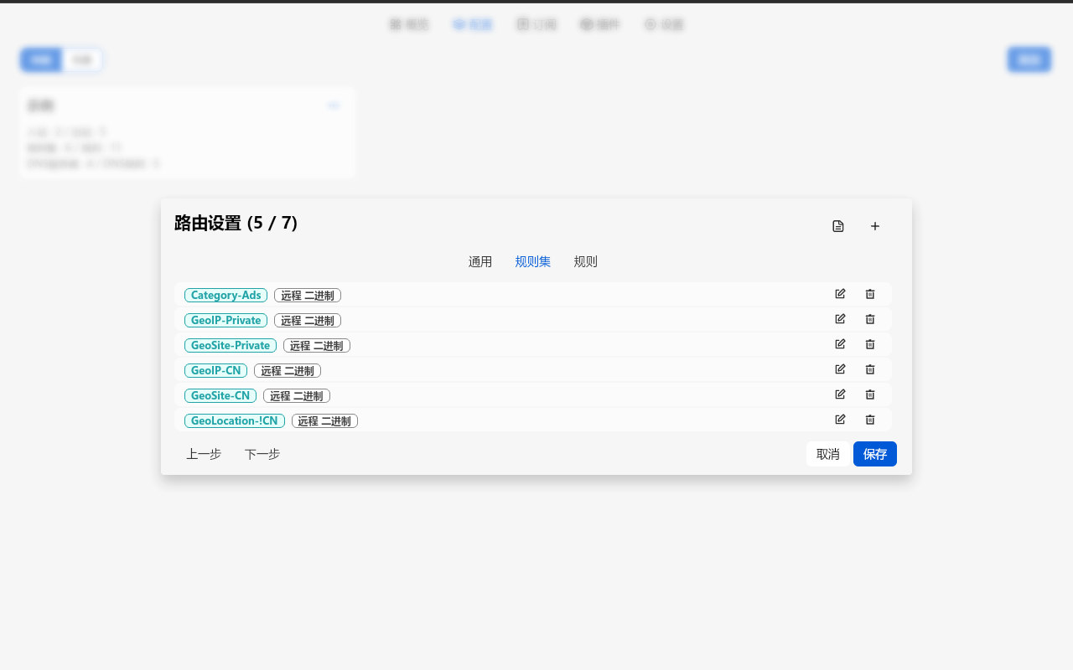The width and height of the screenshot is (1073, 670).
Task: Select the 规则集 tab
Action: (x=533, y=262)
